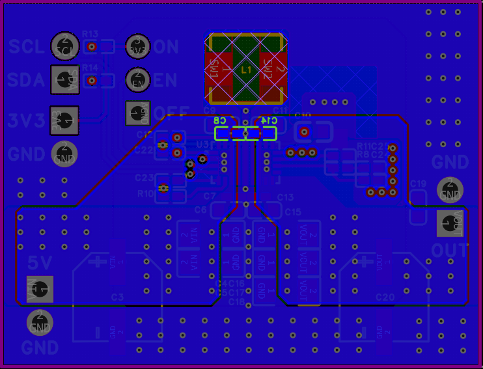Click the square SDA test point pad
Image resolution: width=483 pixels, height=369 pixels.
click(65, 80)
